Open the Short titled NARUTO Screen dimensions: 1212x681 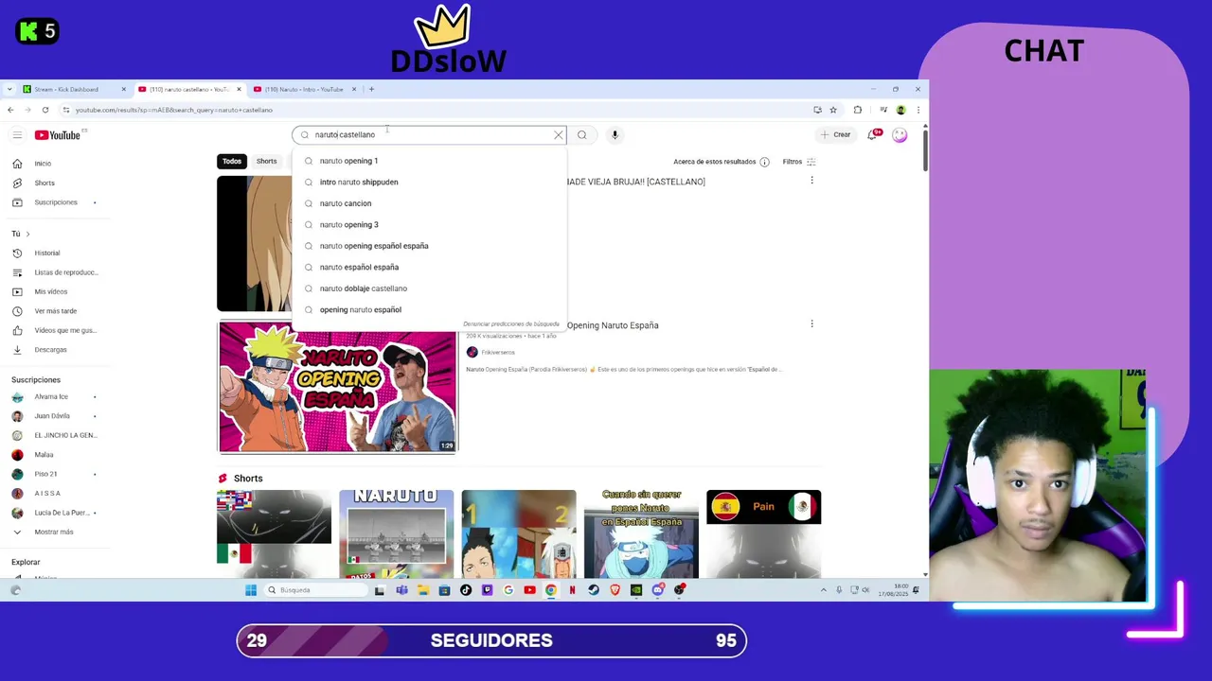[396, 533]
